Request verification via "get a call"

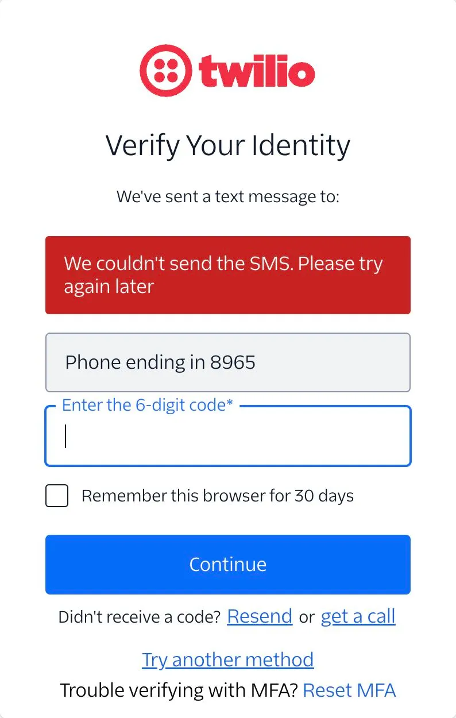[358, 616]
